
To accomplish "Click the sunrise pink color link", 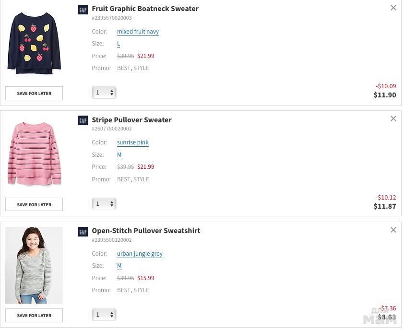I will (x=133, y=142).
